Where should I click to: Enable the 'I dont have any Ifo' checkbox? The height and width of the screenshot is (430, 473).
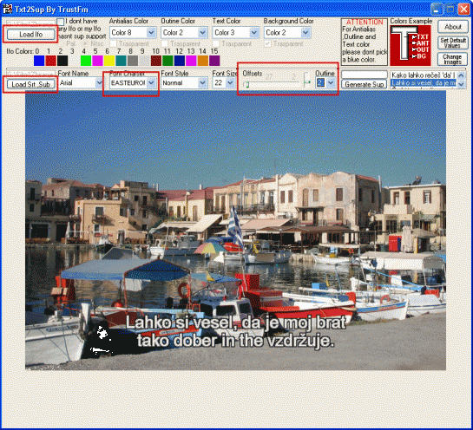[61, 22]
